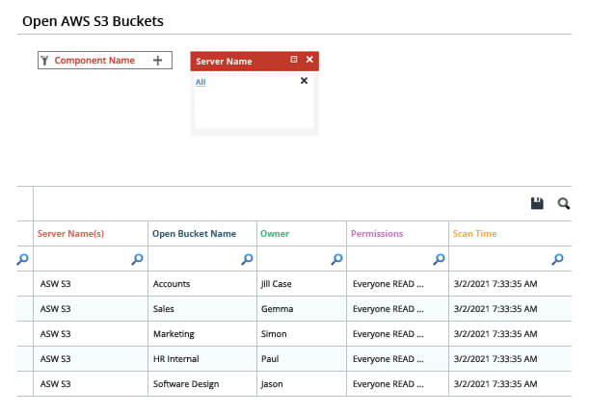
Task: Search within the Open Bucket Name column
Action: (x=247, y=259)
